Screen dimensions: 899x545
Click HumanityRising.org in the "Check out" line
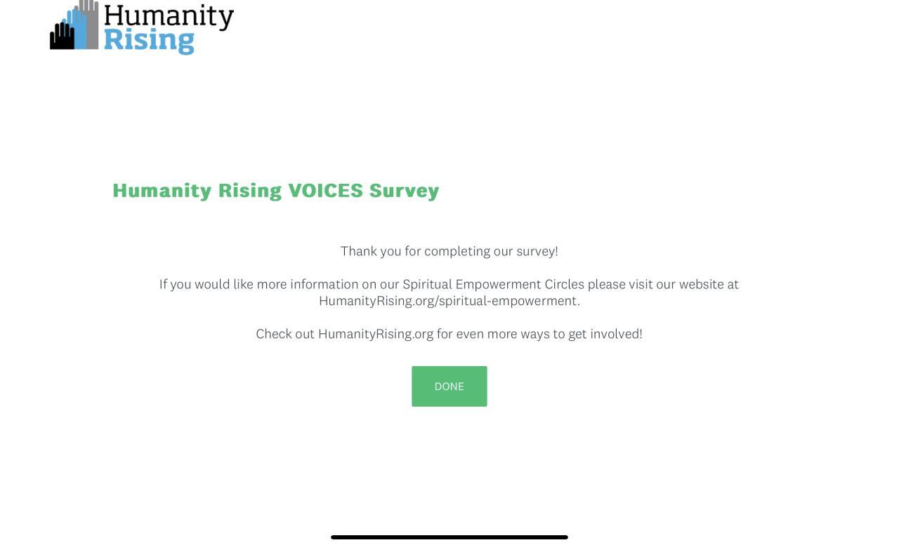[x=376, y=334]
